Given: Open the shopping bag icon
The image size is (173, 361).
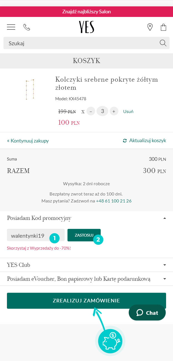Looking at the screenshot, I should [163, 27].
